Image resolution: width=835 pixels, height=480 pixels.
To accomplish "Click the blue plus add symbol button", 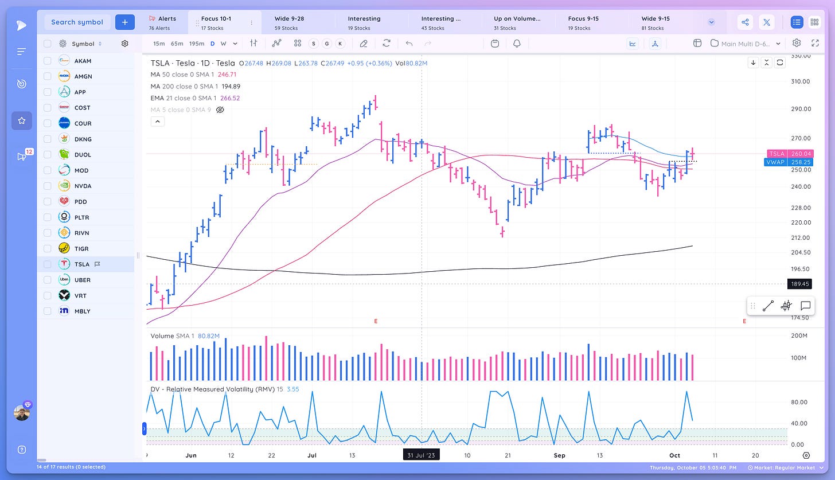I will [x=125, y=22].
